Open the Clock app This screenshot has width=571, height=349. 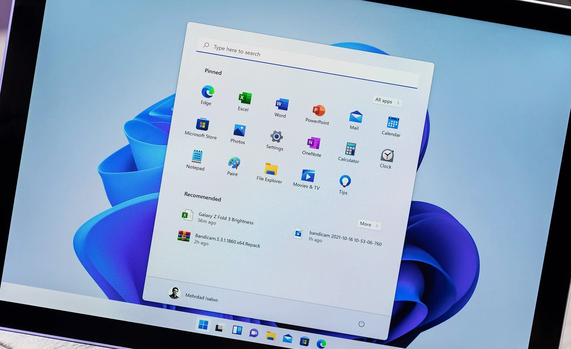click(x=387, y=155)
